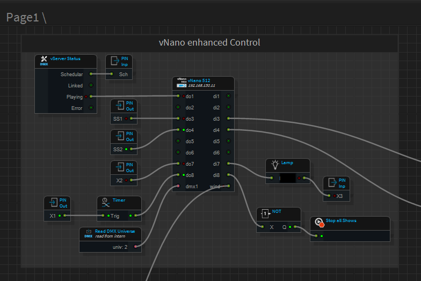This screenshot has height=281, width=421.
Task: Click the vNano 512 device icon
Action: pyautogui.click(x=181, y=82)
